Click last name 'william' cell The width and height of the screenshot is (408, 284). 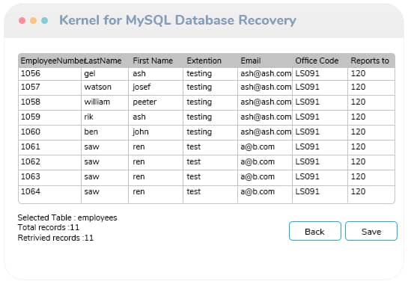coord(105,102)
